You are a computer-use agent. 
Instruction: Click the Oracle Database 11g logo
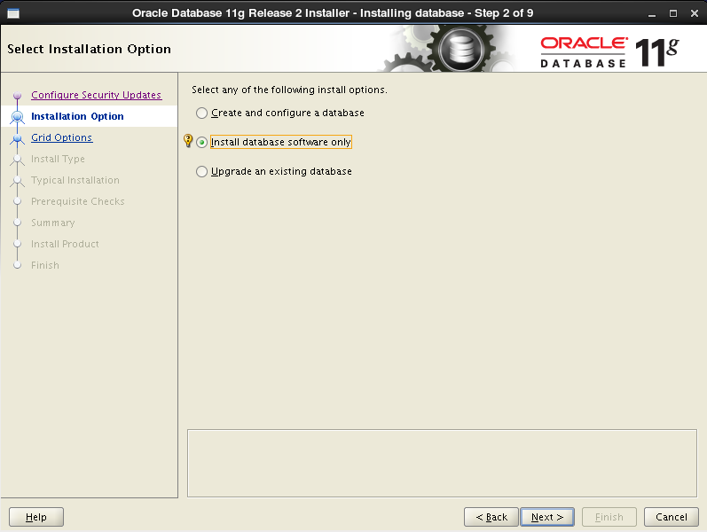pyautogui.click(x=609, y=52)
